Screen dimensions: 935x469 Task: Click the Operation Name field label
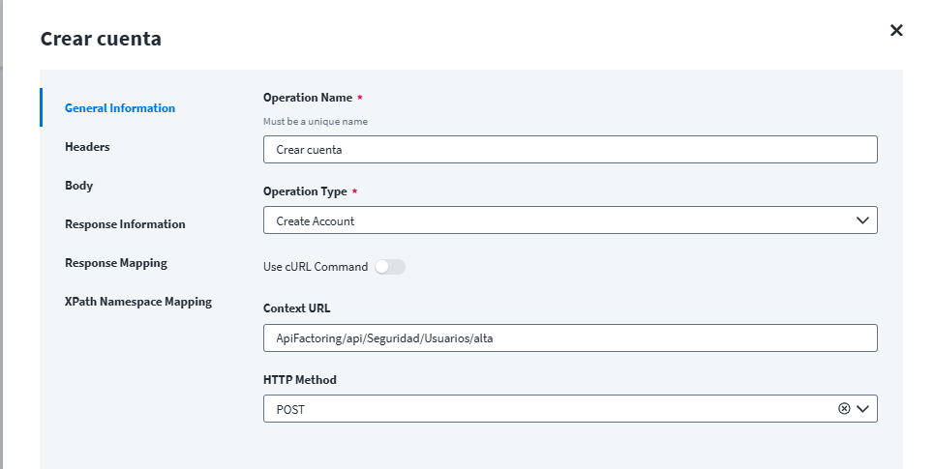pyautogui.click(x=307, y=98)
